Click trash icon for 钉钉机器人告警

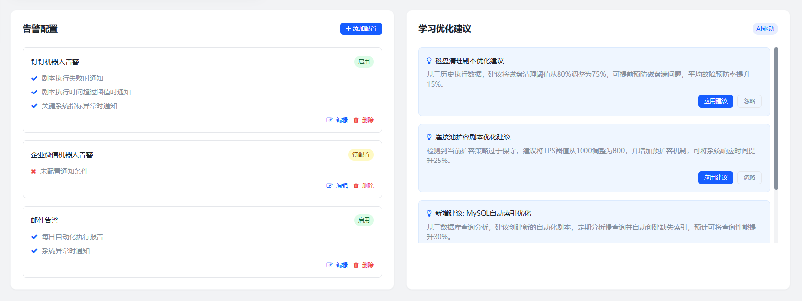(x=356, y=120)
